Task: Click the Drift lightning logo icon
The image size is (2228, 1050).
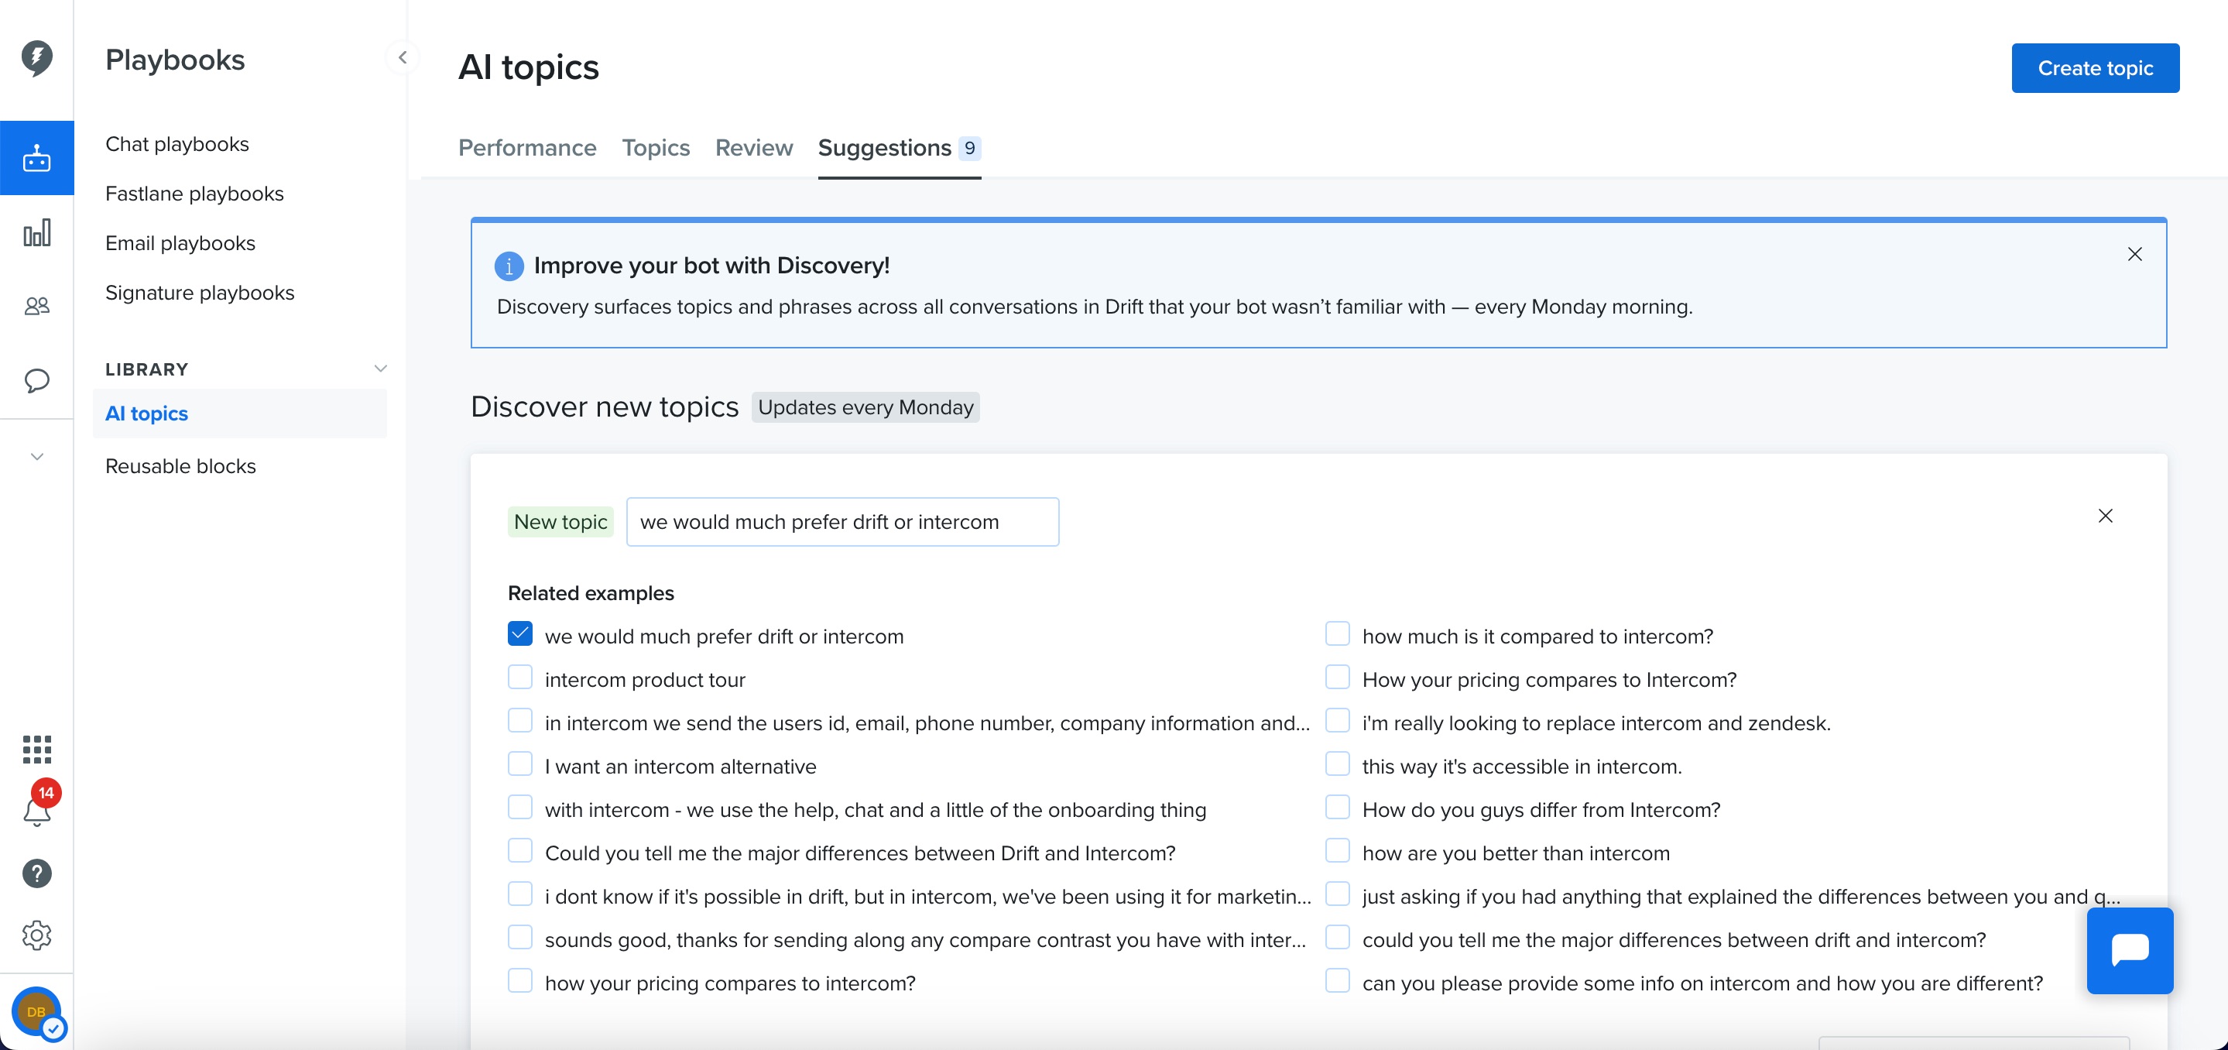Action: pyautogui.click(x=36, y=58)
